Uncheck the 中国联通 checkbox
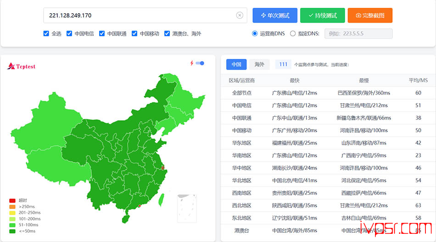The width and height of the screenshot is (436, 242). [x=102, y=34]
